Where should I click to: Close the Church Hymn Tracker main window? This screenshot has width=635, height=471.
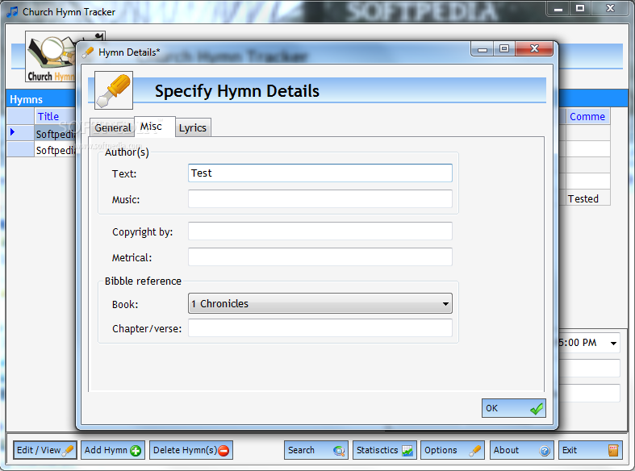(610, 9)
